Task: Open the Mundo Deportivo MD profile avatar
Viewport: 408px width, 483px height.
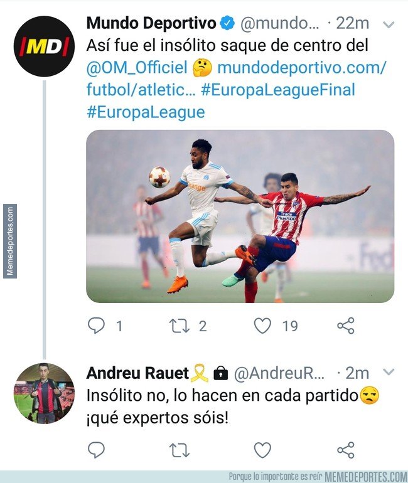Action: 44,46
